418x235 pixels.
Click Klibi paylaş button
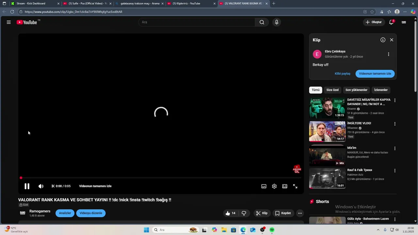point(342,74)
